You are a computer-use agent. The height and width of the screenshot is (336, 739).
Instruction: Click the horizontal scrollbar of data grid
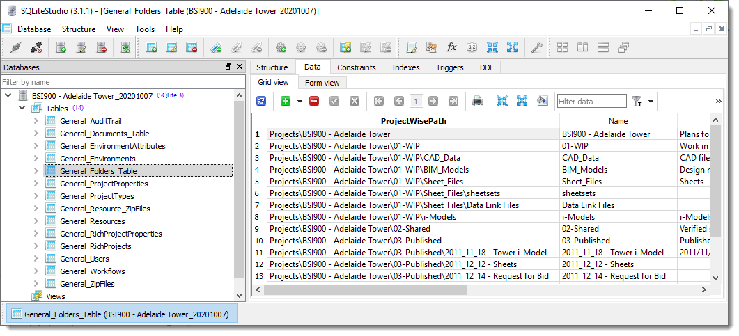[x=365, y=290]
